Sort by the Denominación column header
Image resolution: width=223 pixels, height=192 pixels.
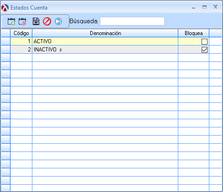[x=105, y=33]
